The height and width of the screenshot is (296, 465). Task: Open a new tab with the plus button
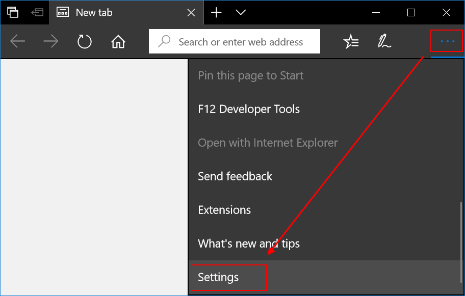216,12
